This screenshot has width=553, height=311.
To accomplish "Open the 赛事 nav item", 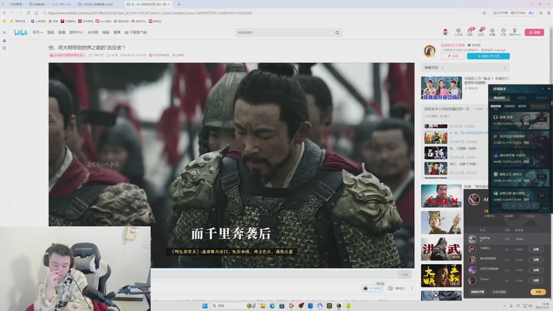I will click(x=117, y=32).
